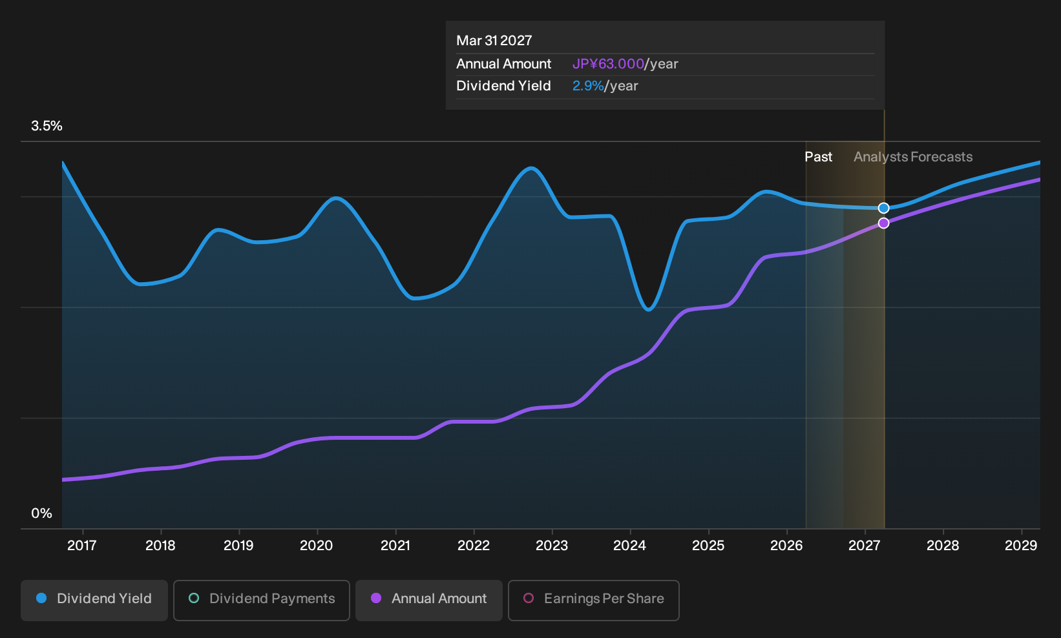Enable the Dividend Payments series

tap(262, 601)
